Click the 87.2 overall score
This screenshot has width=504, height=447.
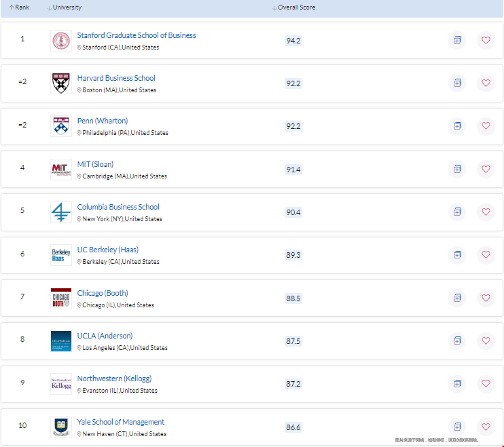pos(293,384)
